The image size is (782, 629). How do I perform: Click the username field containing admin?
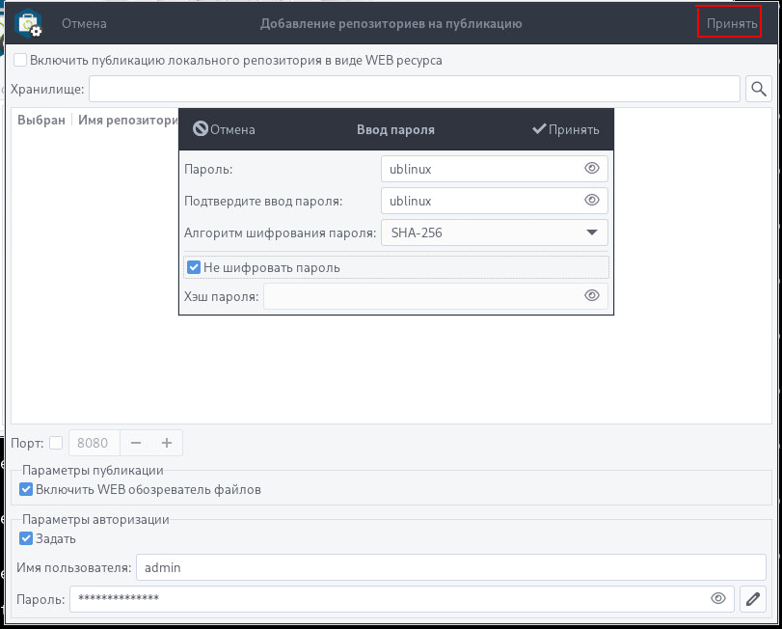pos(451,567)
